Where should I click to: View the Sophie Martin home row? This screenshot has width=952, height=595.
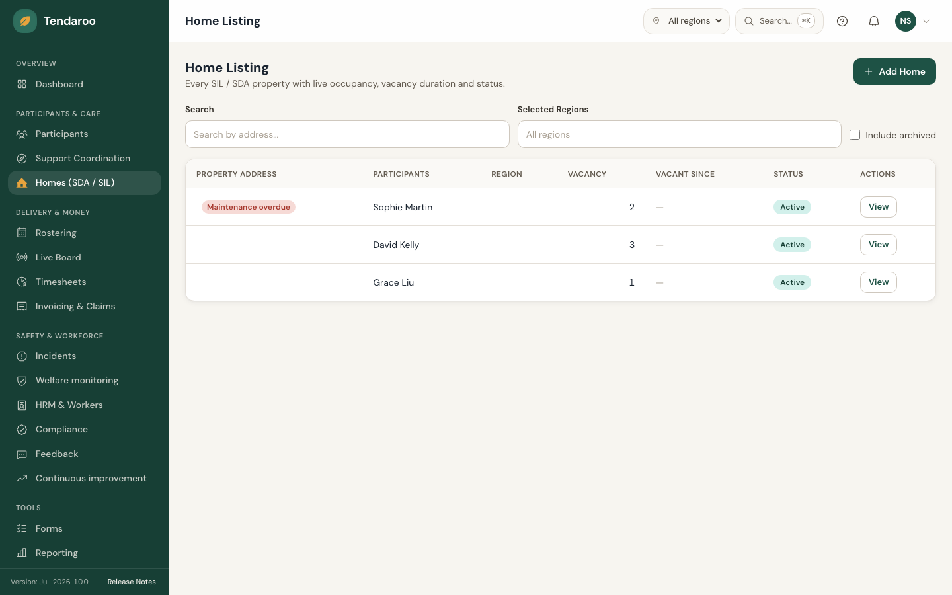pyautogui.click(x=878, y=207)
